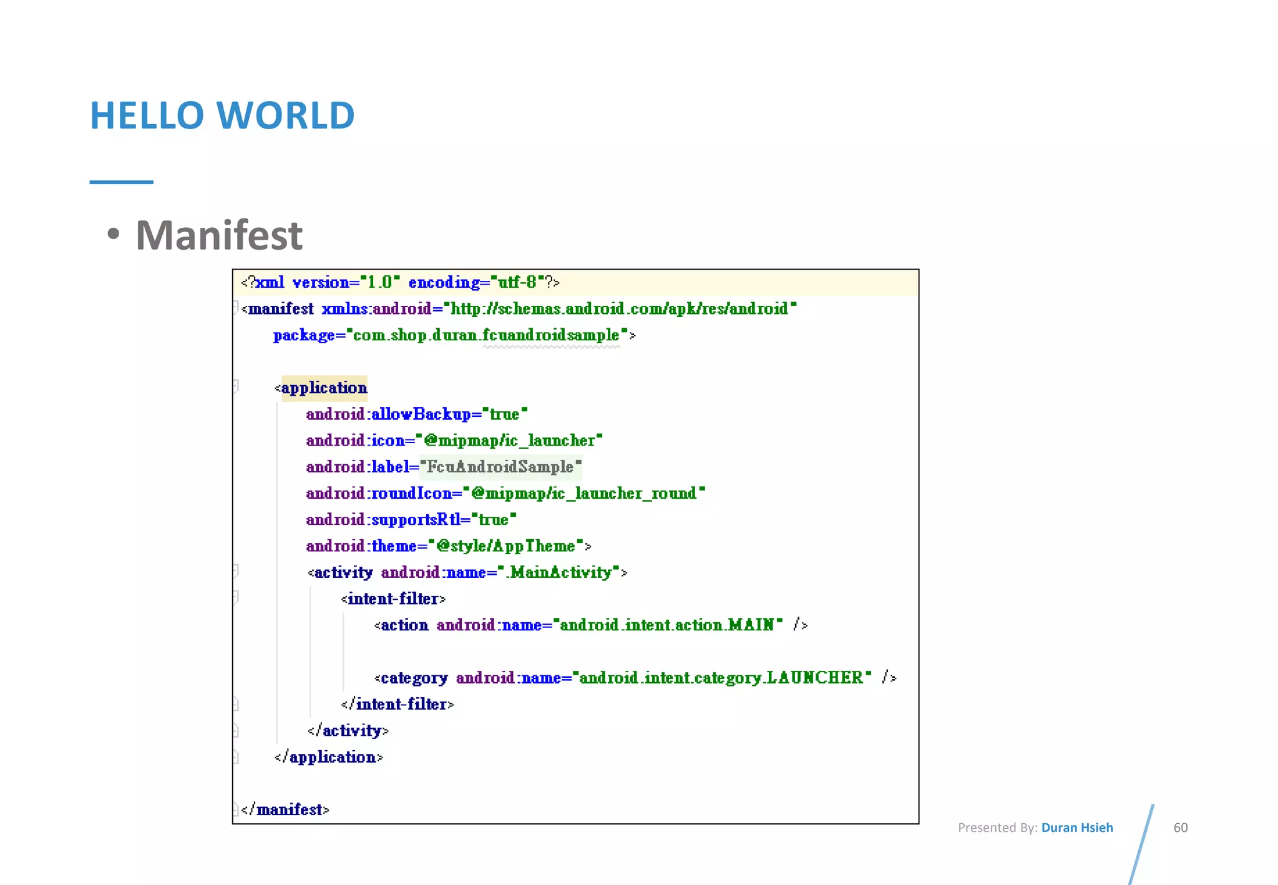Click the HELLO WORLD slide title
This screenshot has width=1278, height=885.
pos(222,115)
